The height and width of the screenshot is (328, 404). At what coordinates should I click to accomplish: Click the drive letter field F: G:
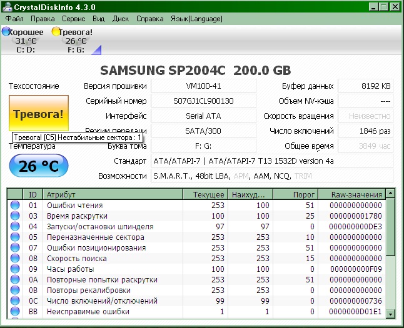click(x=203, y=146)
